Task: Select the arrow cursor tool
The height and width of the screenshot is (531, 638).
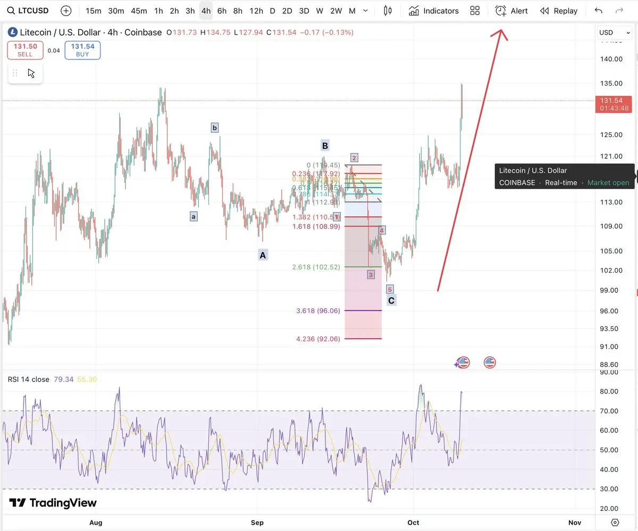Action: tap(31, 73)
